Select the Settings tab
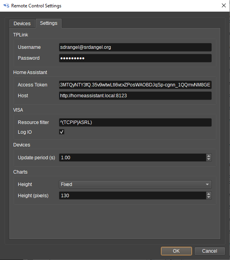Image resolution: width=230 pixels, height=260 pixels. [48, 23]
